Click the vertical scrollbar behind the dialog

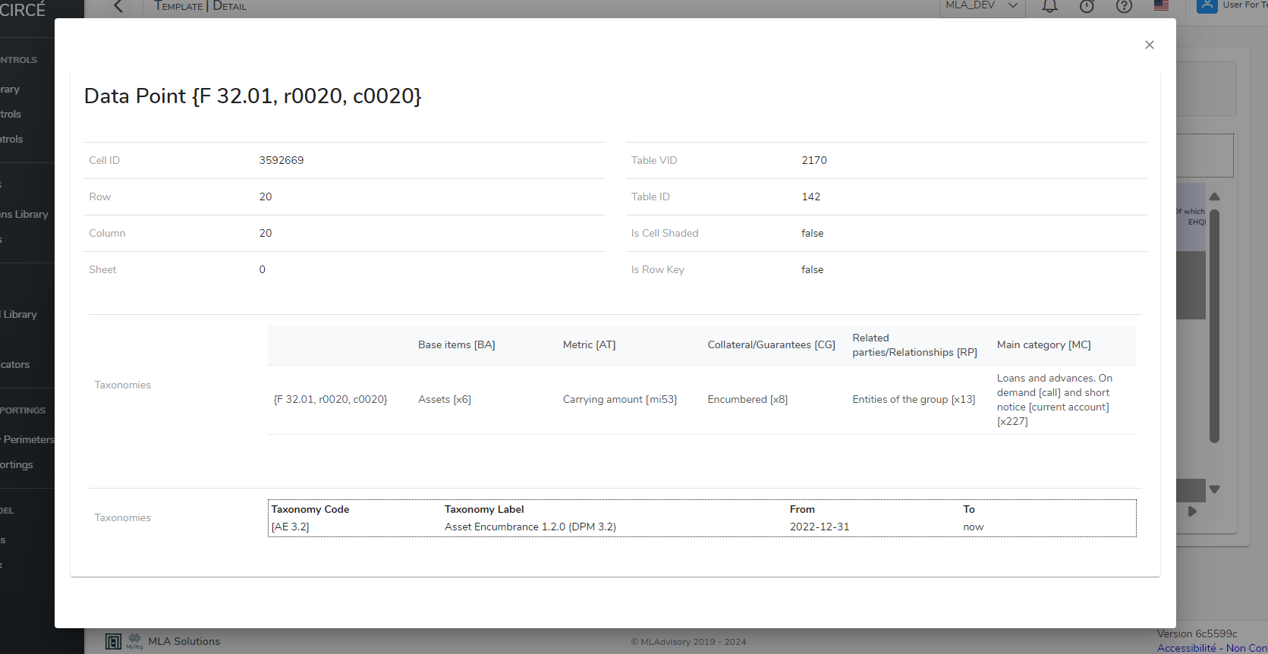1214,326
